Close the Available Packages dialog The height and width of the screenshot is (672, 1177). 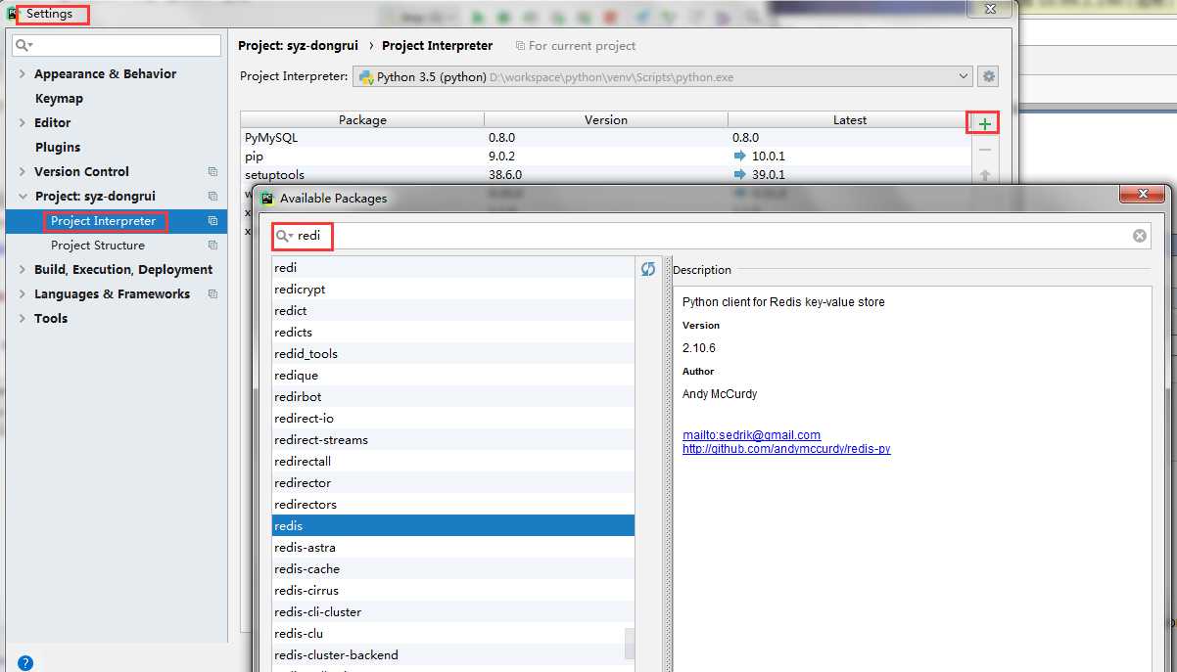1142,195
